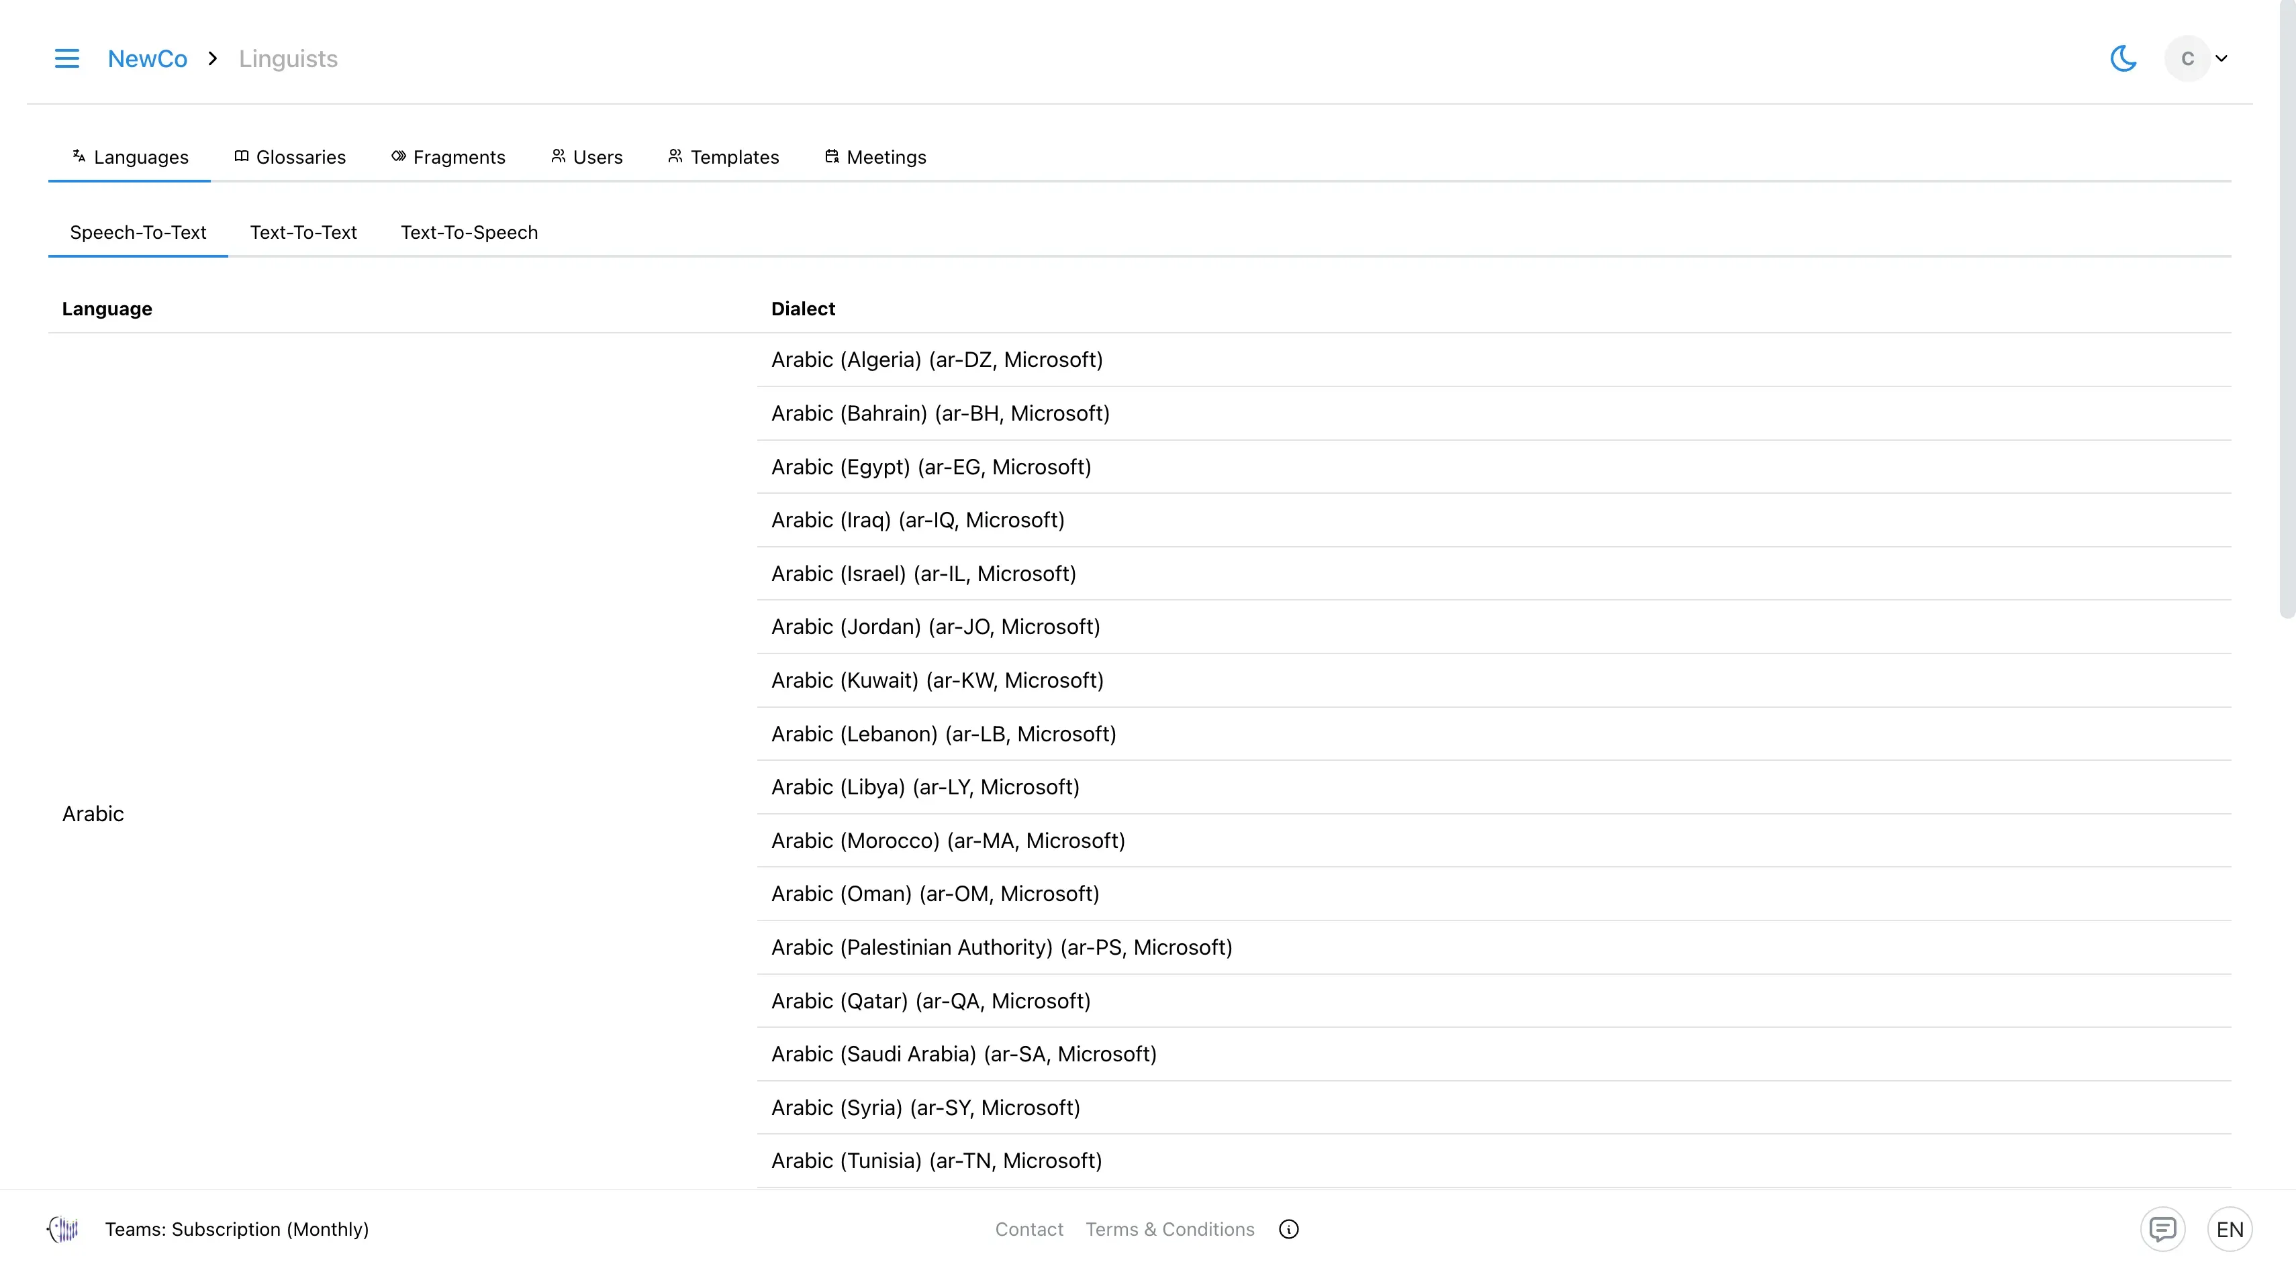2296x1268 pixels.
Task: Open the feedback chat icon
Action: [x=2162, y=1230]
